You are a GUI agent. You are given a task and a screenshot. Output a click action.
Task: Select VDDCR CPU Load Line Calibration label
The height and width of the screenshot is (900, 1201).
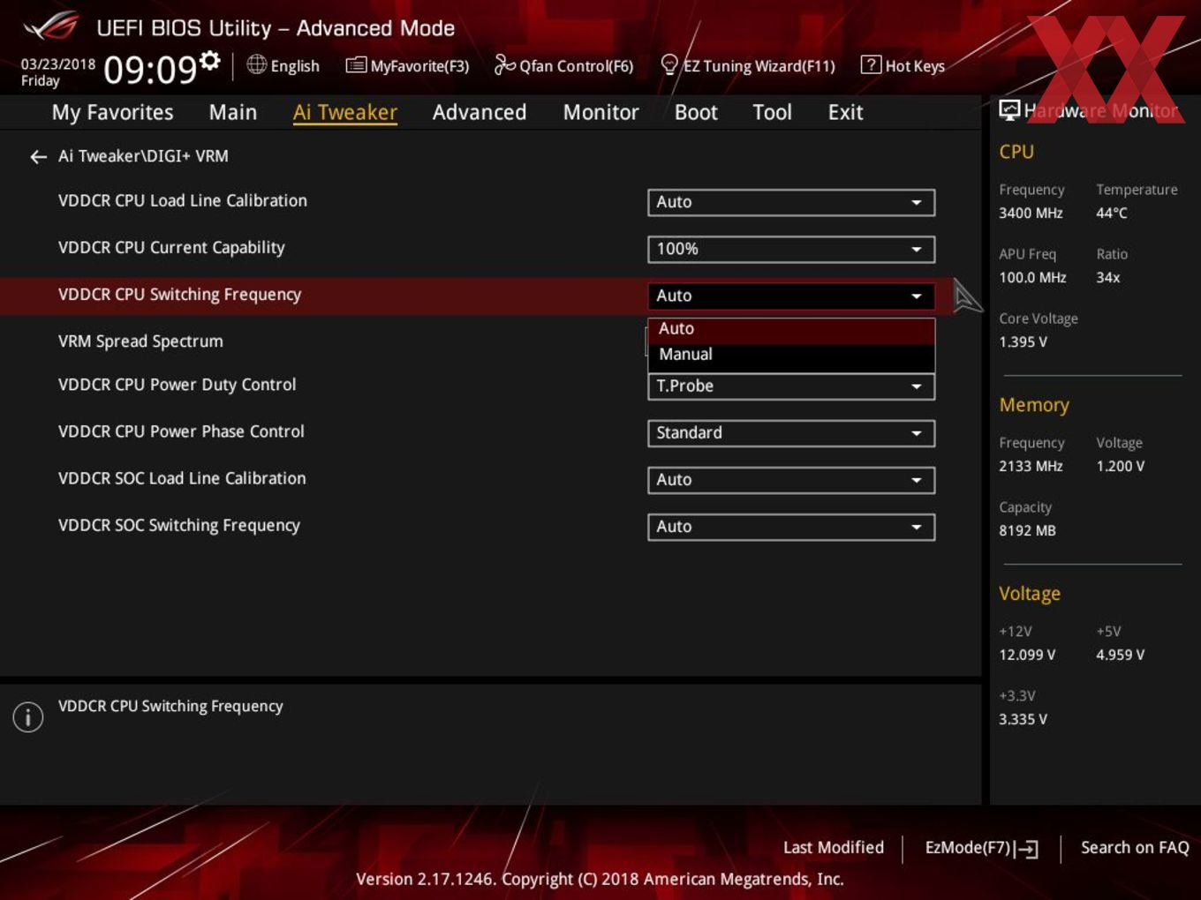pos(183,200)
